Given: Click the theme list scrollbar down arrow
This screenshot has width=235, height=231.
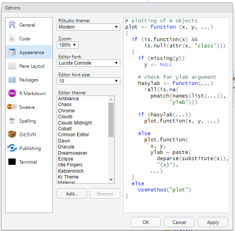Looking at the screenshot, I should [x=111, y=180].
